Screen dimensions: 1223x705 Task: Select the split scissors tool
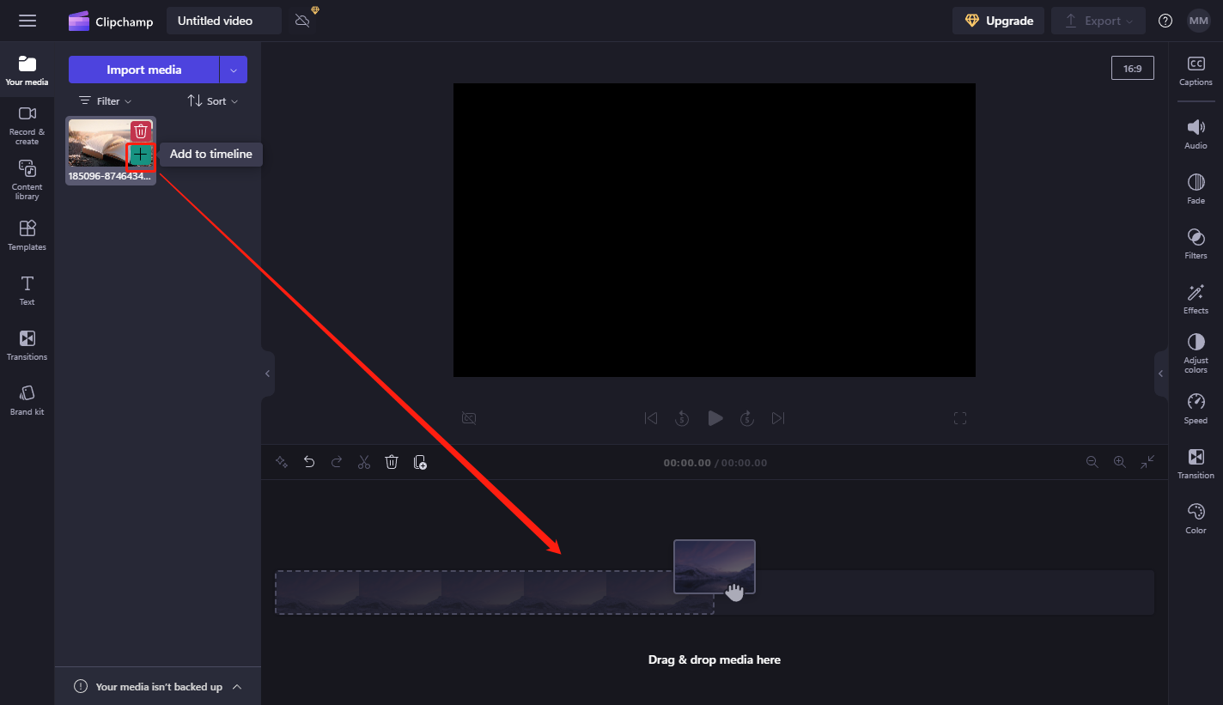pos(364,462)
